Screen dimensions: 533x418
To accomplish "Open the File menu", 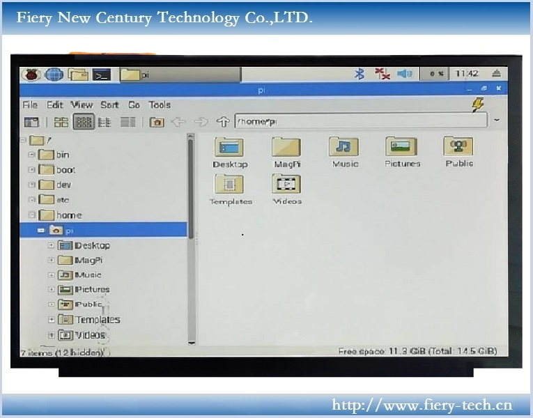I will pos(30,104).
